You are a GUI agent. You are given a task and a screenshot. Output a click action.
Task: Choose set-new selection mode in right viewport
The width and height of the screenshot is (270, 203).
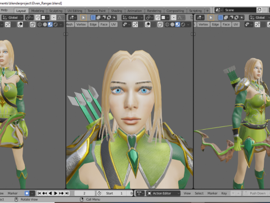pyautogui.click(x=220, y=17)
